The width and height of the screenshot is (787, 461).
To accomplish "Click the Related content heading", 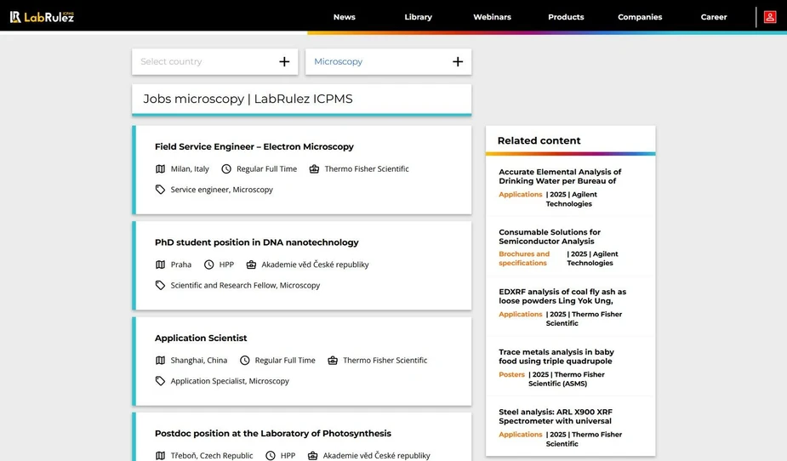I will [x=539, y=141].
